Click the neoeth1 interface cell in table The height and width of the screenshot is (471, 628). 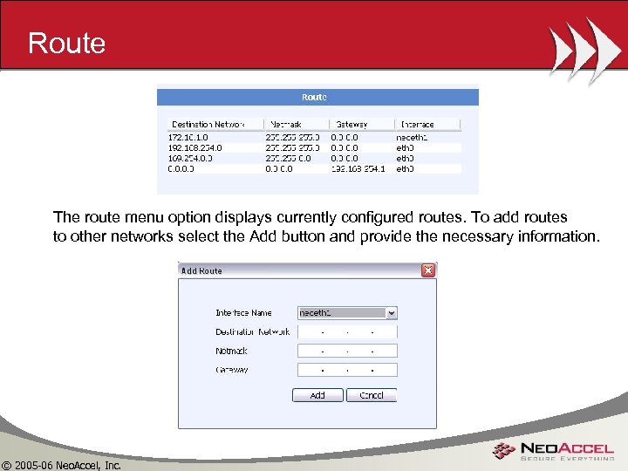[412, 138]
